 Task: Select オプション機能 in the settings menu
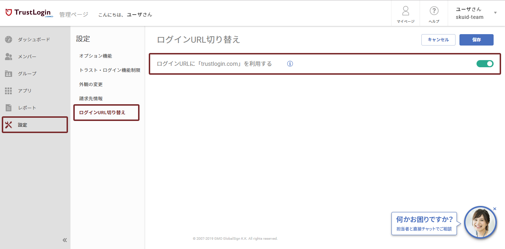(x=95, y=56)
